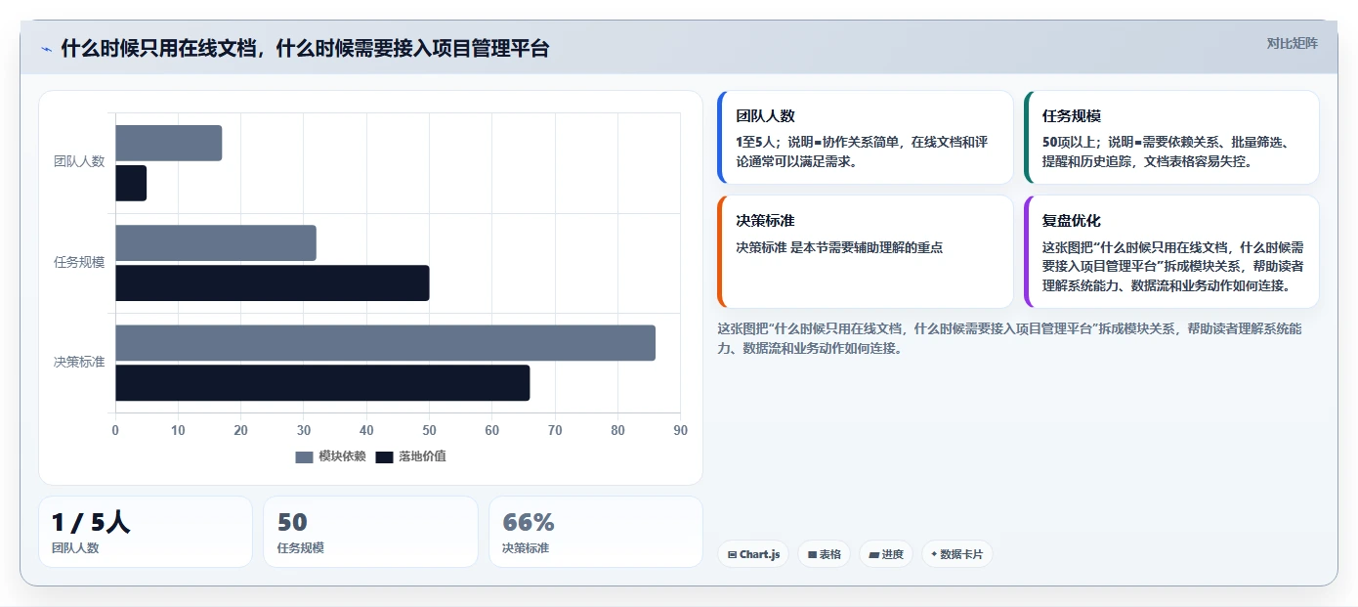Click the gray 模块依赖 bar for 任务规模

(216, 243)
